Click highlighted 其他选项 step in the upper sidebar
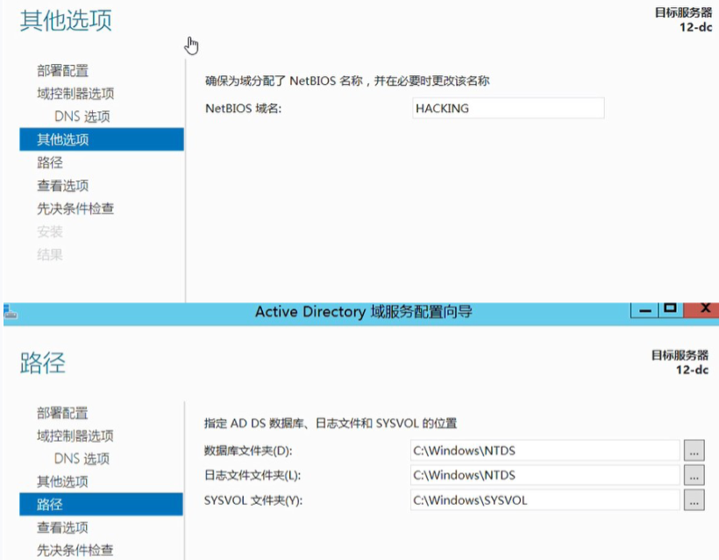Viewport: 719px width, 560px height. click(62, 139)
